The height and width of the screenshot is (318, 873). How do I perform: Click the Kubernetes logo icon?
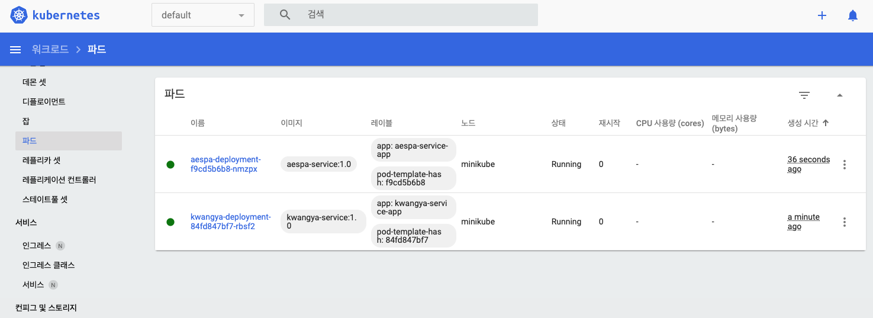tap(20, 15)
